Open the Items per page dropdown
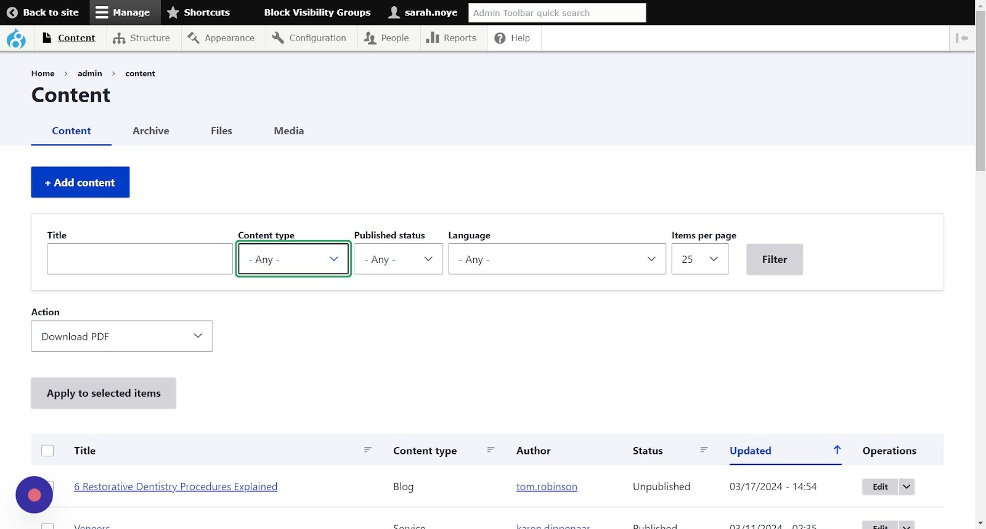This screenshot has height=529, width=986. [700, 259]
